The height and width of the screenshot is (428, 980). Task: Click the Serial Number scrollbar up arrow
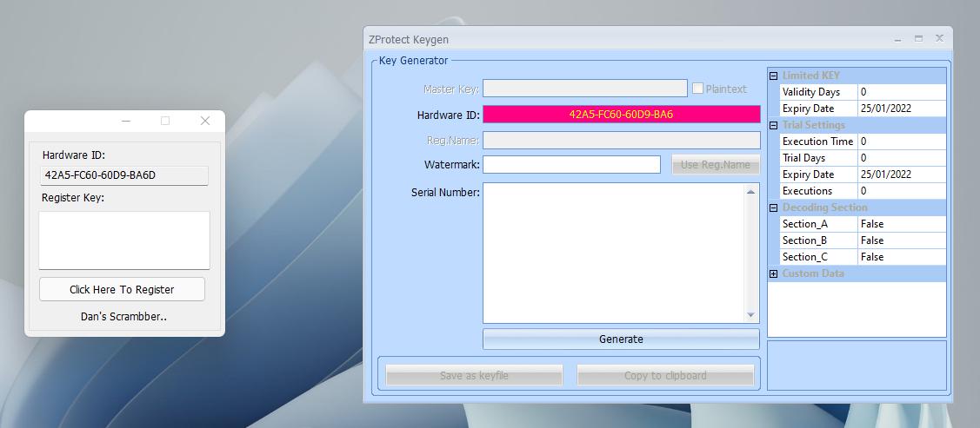[750, 192]
